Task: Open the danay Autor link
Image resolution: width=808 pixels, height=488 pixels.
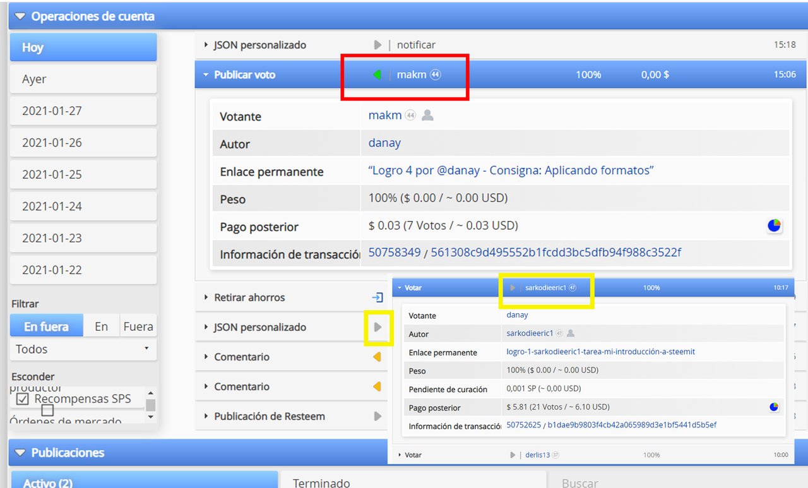Action: coord(384,143)
